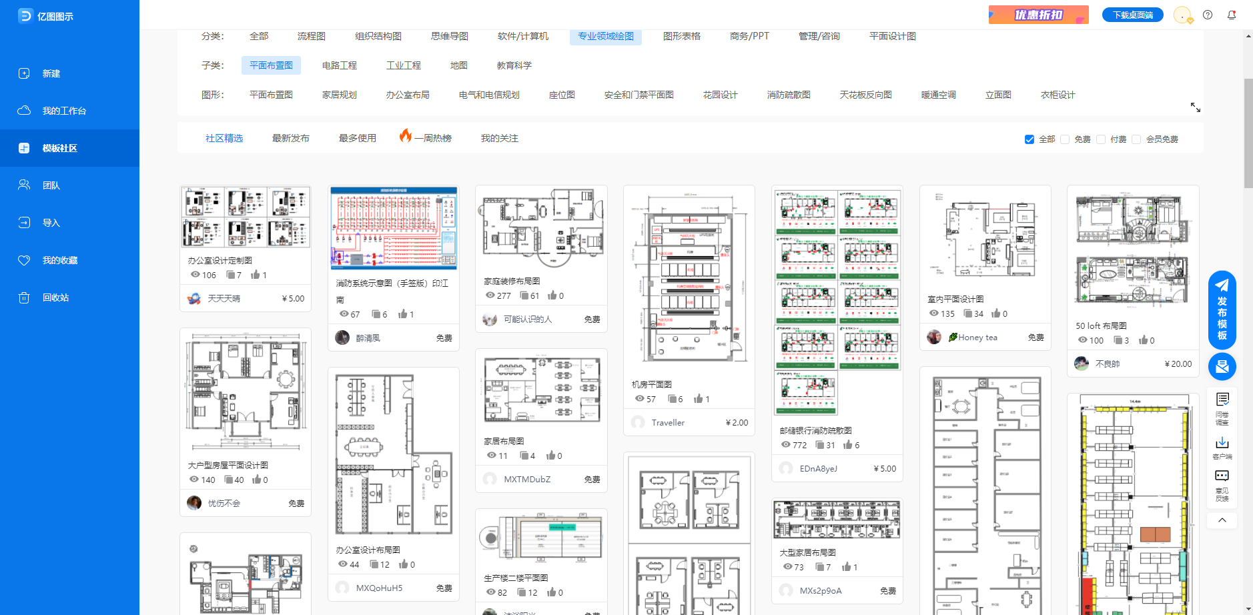Click the expand fullscreen arrows icon
This screenshot has width=1253, height=615.
click(1196, 107)
